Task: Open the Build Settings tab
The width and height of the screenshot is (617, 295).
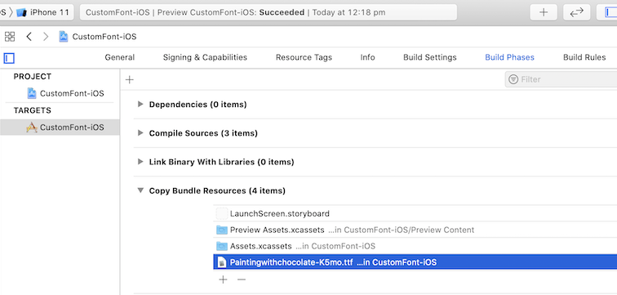Action: pyautogui.click(x=429, y=57)
